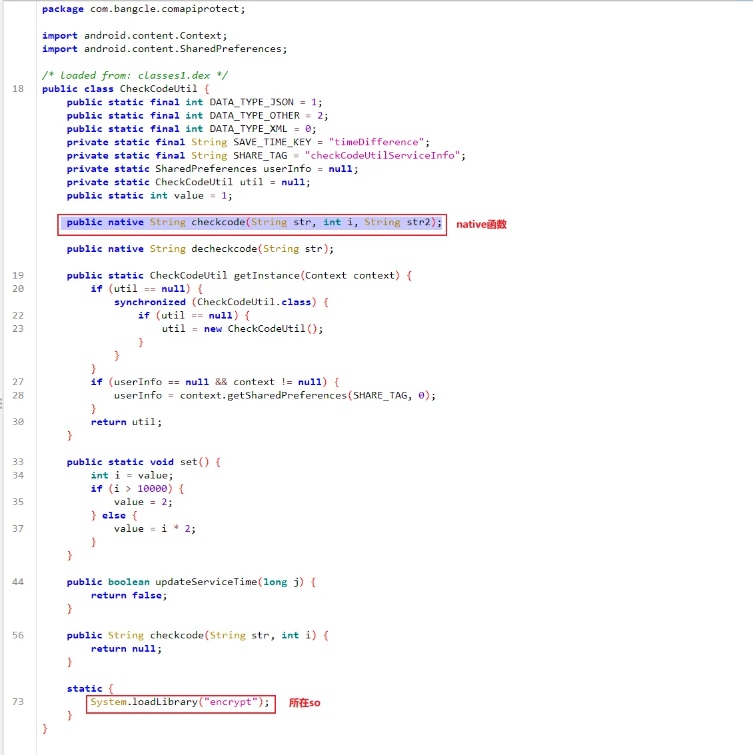Click CheckCodeUtil in the class declaration
The width and height of the screenshot is (753, 755).
[x=159, y=89]
